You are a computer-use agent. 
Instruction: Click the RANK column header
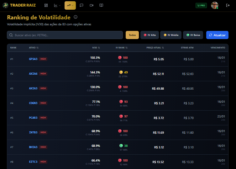click(13, 48)
